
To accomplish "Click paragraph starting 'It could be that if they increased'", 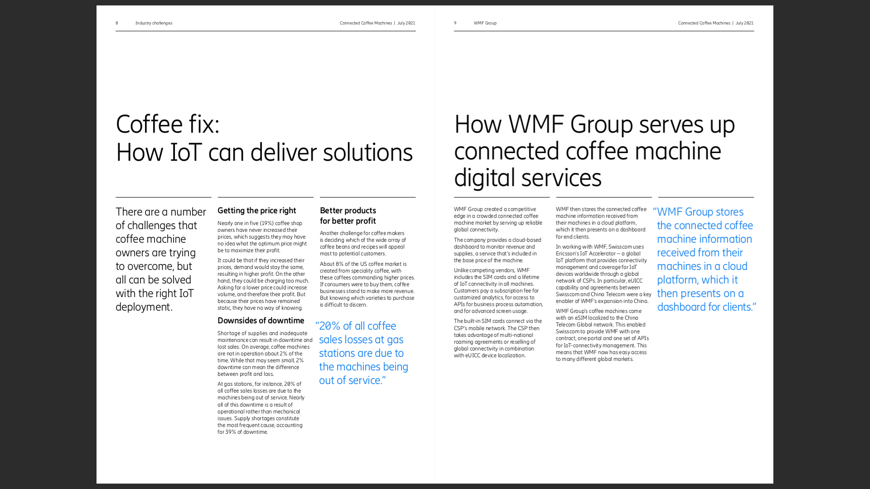I will click(263, 284).
